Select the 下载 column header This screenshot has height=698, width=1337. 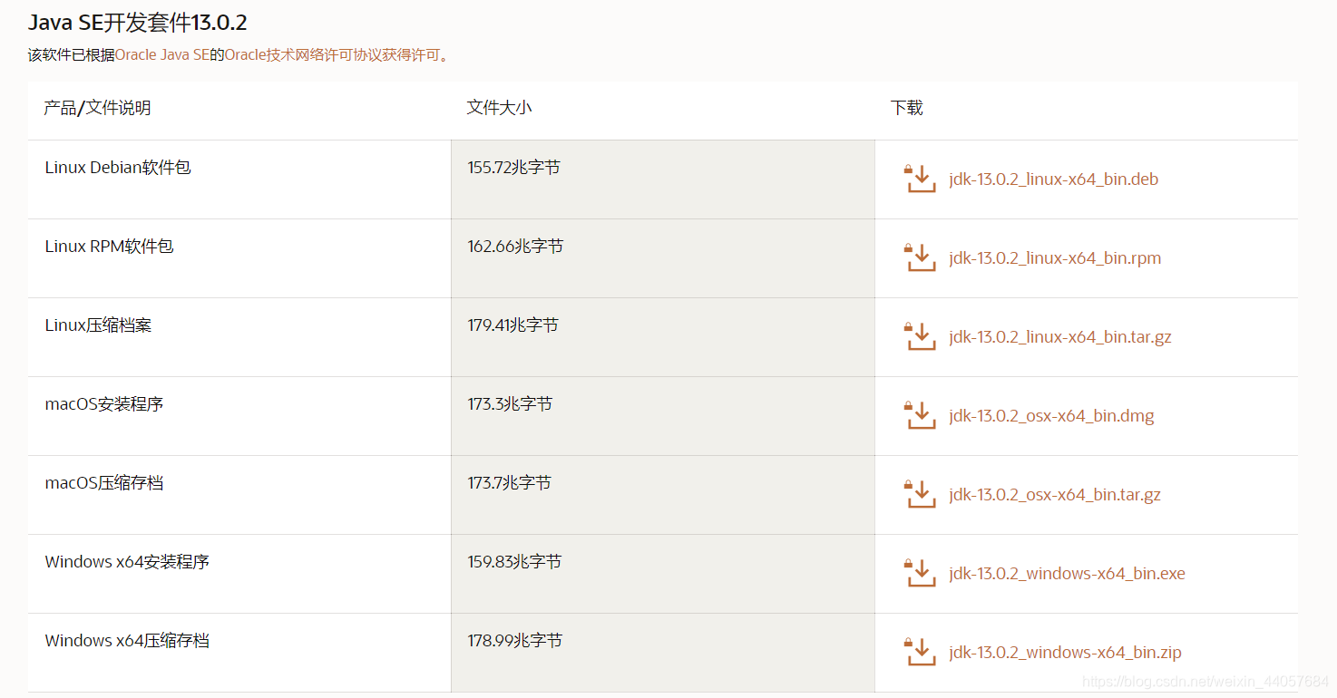(x=907, y=108)
